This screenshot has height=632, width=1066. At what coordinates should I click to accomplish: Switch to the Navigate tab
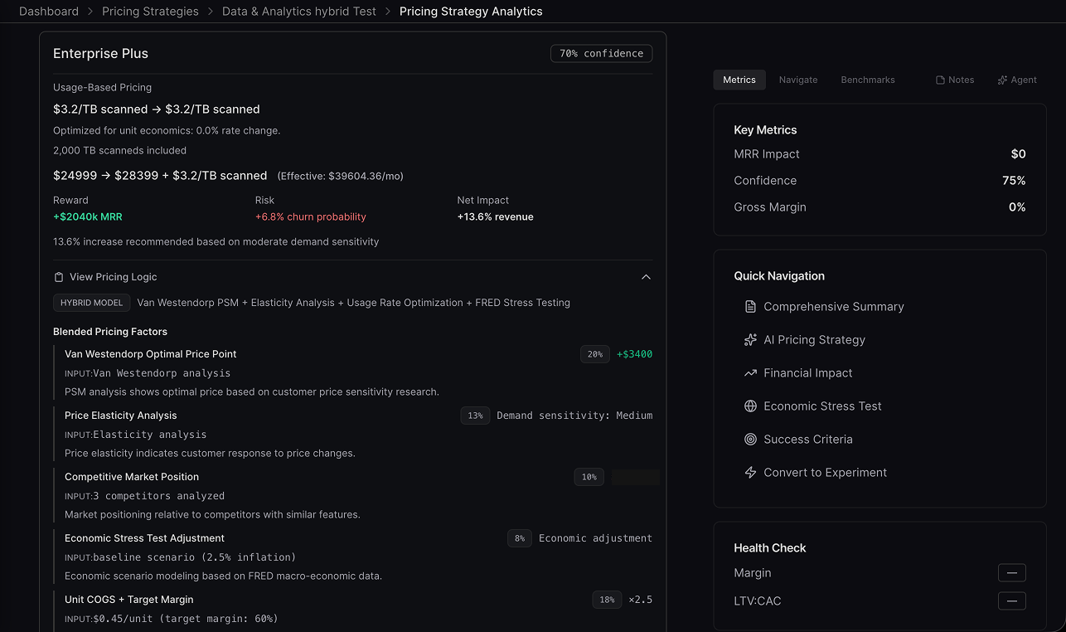point(798,80)
